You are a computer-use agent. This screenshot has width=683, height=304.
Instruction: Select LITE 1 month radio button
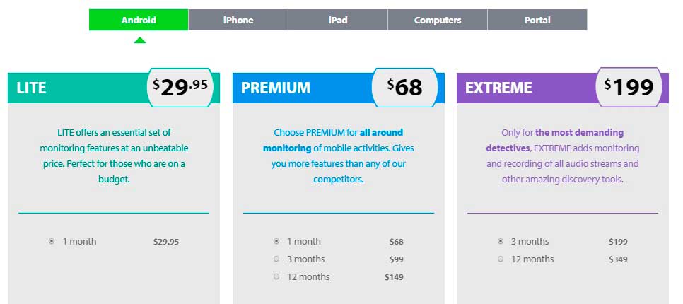(52, 241)
